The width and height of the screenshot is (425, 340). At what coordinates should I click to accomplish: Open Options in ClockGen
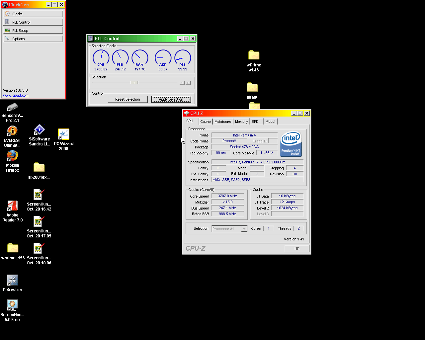point(33,39)
